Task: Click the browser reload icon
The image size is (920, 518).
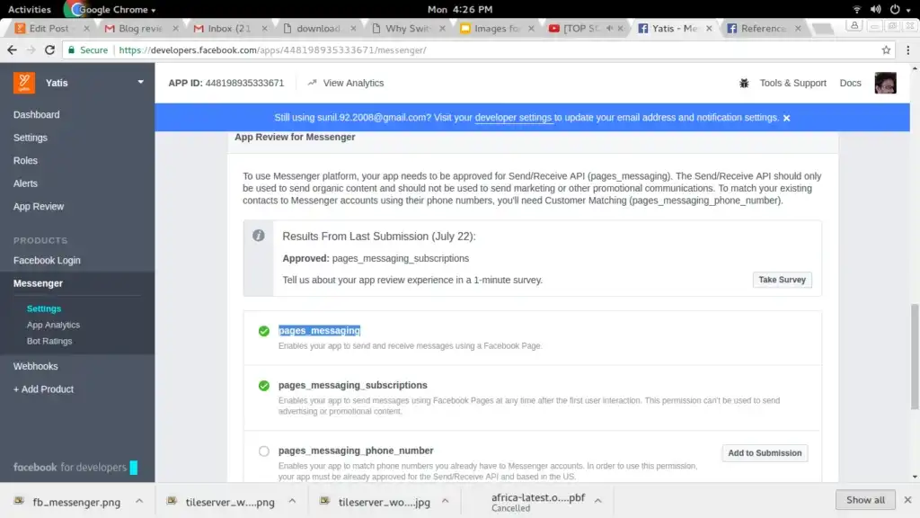Action: tap(57, 50)
